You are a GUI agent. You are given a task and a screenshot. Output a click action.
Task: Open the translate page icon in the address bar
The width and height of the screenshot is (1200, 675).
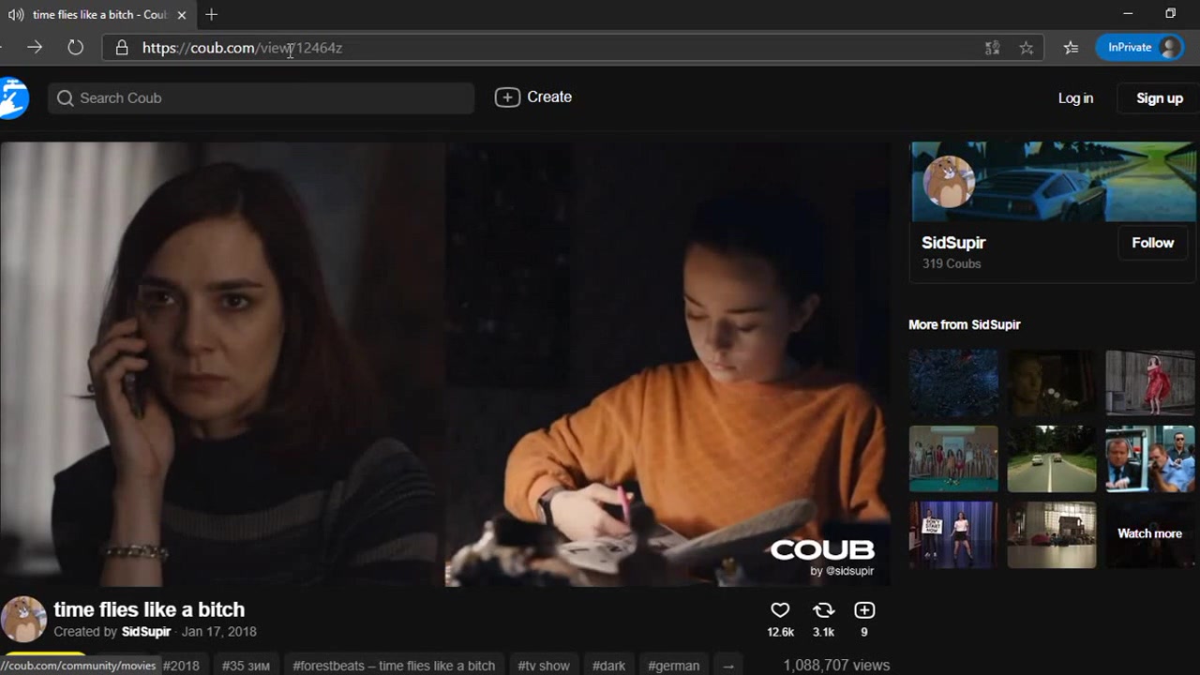click(992, 48)
